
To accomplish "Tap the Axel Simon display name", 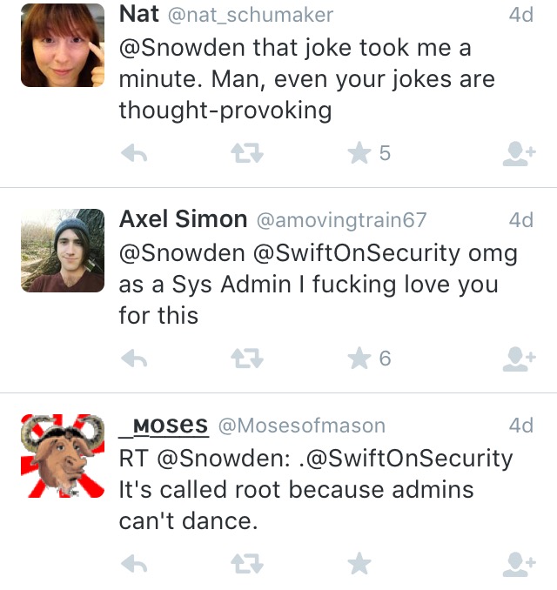I will pyautogui.click(x=183, y=219).
